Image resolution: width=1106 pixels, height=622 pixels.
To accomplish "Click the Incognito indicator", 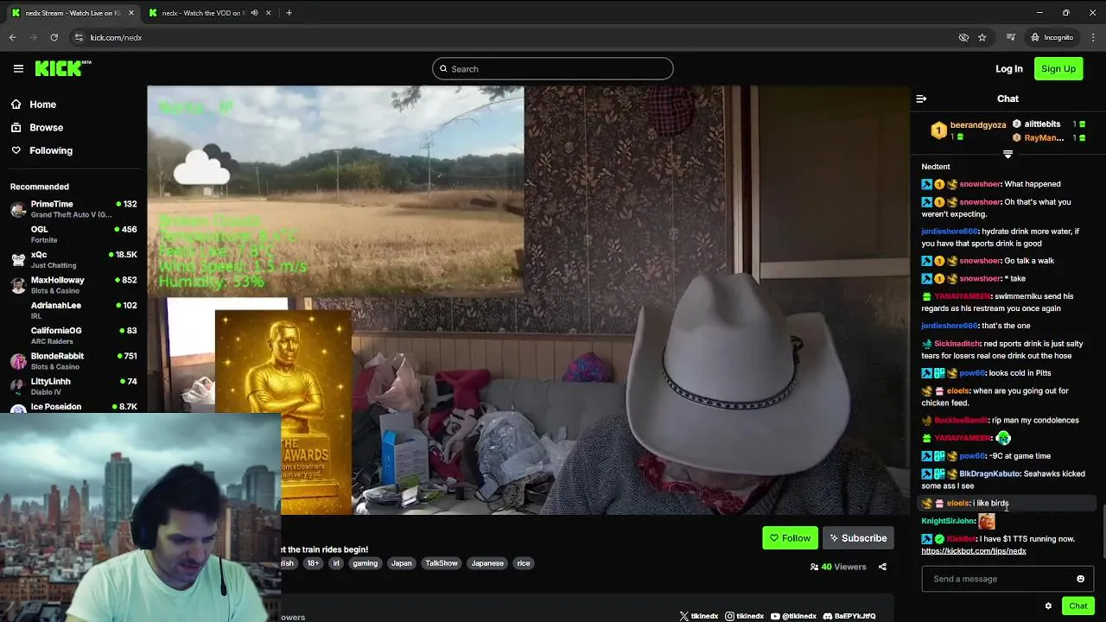I will (1052, 37).
